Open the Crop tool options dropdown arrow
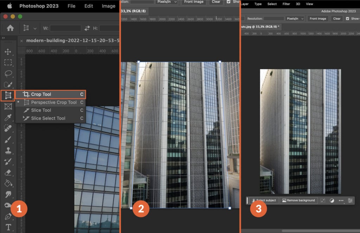Viewport: 360px width, 233px height. (x=34, y=28)
